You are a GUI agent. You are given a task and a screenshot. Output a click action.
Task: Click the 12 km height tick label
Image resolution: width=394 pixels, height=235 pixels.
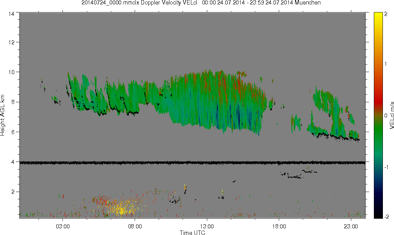pyautogui.click(x=11, y=42)
